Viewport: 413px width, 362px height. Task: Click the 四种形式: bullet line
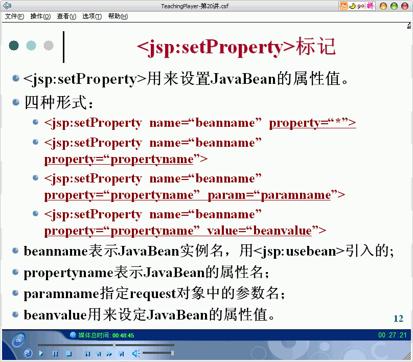59,102
